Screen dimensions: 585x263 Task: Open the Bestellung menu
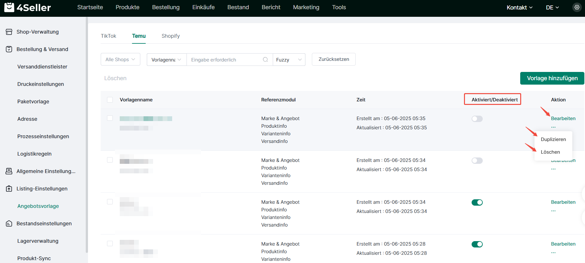[166, 7]
